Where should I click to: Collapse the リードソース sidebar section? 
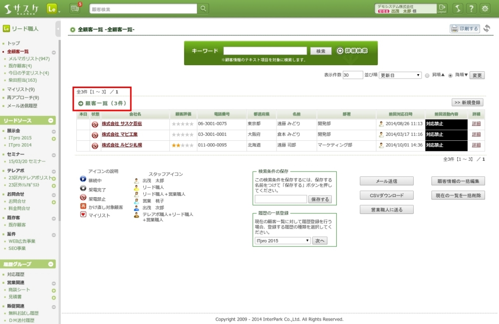[51, 121]
